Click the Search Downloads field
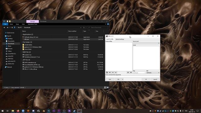Screen dimensions: 201x113 tap(97, 28)
